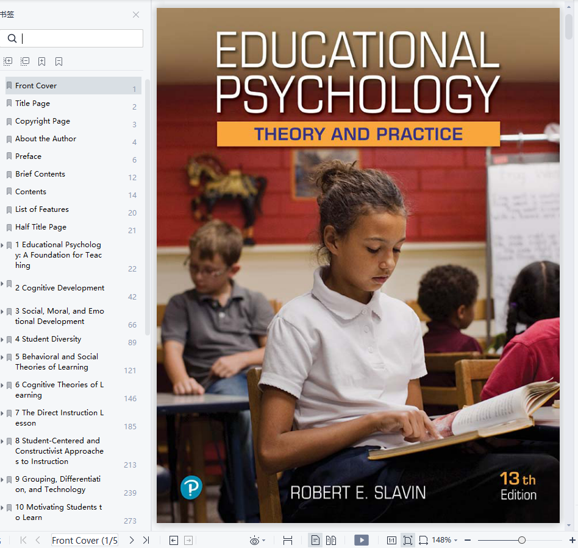
Task: Switch to two-page view
Action: tap(331, 540)
